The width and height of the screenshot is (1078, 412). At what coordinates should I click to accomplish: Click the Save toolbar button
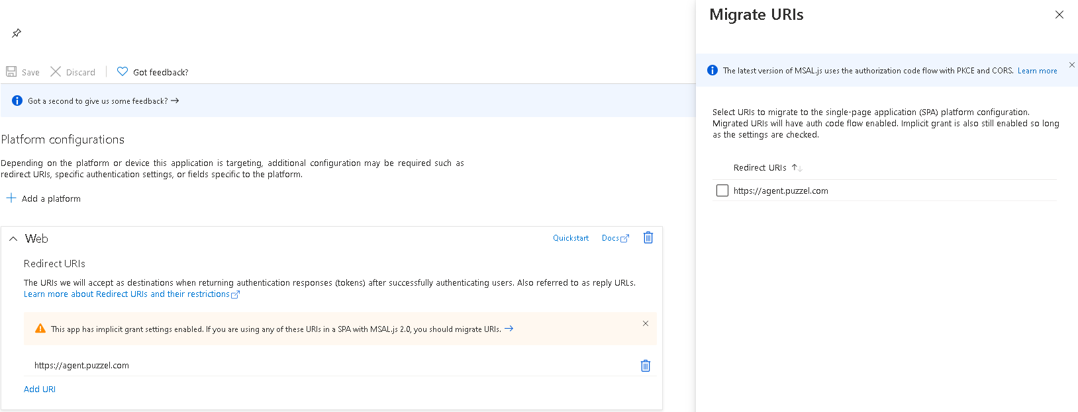23,72
